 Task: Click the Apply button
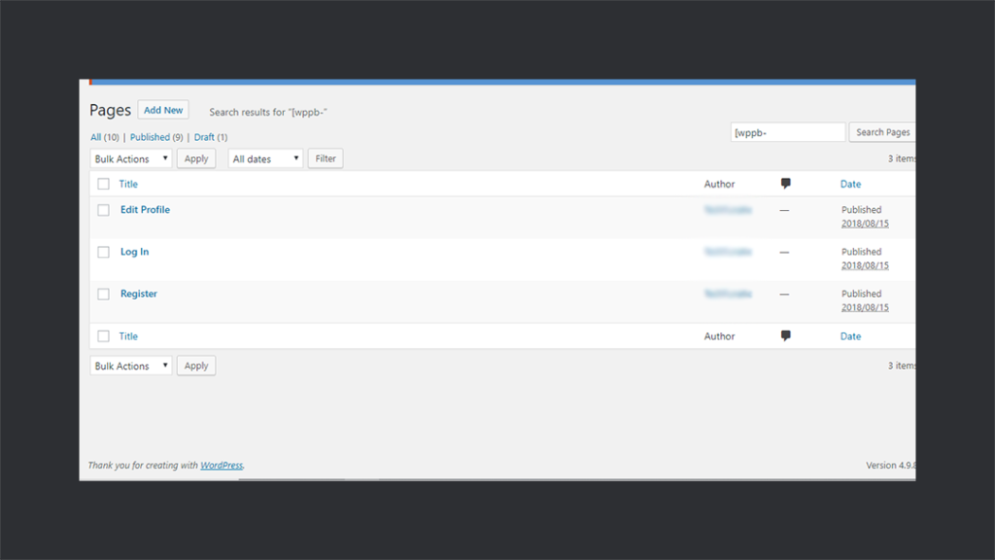click(196, 157)
